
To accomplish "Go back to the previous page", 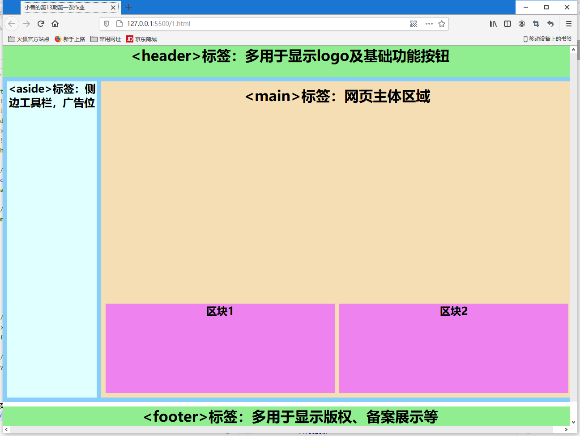I will (x=12, y=24).
